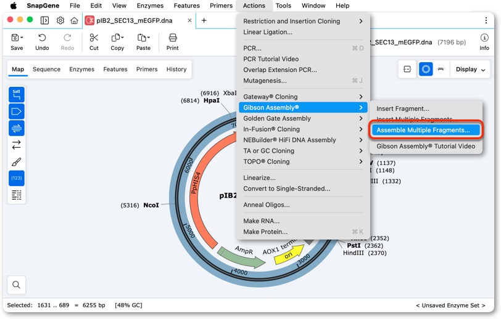This screenshot has width=501, height=319.
Task: Switch to circular map view
Action: (x=426, y=69)
